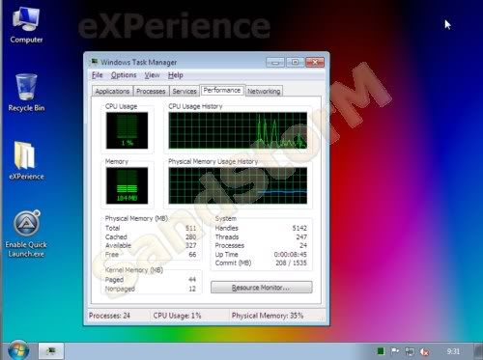Click the Up Time value
The image size is (483, 360).
coord(290,255)
